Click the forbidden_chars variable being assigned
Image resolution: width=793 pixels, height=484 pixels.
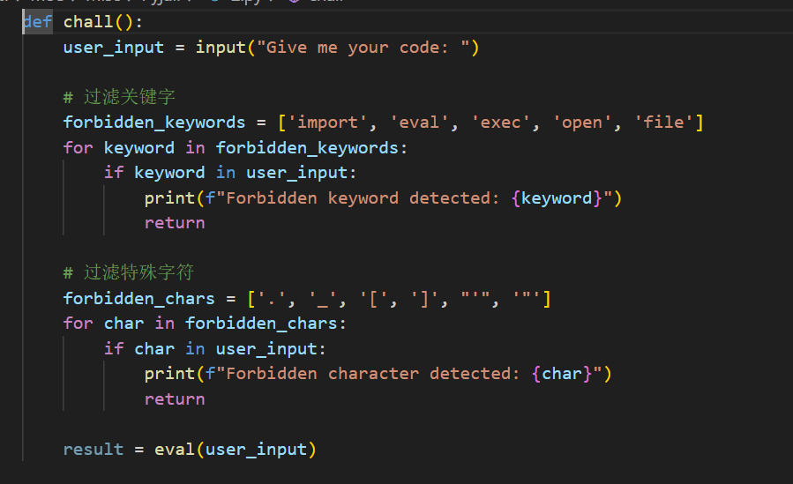139,299
